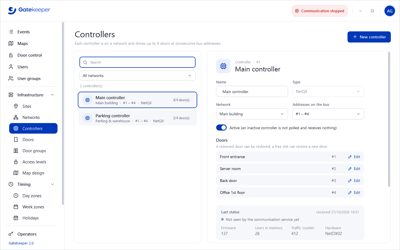Click the Door groups icon
The width and height of the screenshot is (400, 250).
(x=16, y=151)
